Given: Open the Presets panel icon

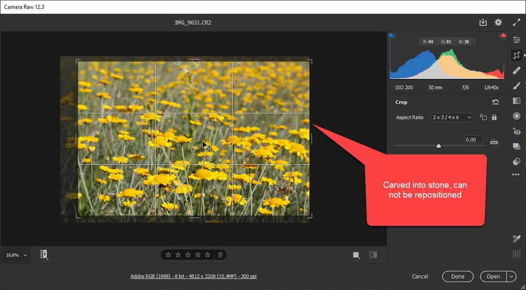Looking at the screenshot, I should 517,162.
